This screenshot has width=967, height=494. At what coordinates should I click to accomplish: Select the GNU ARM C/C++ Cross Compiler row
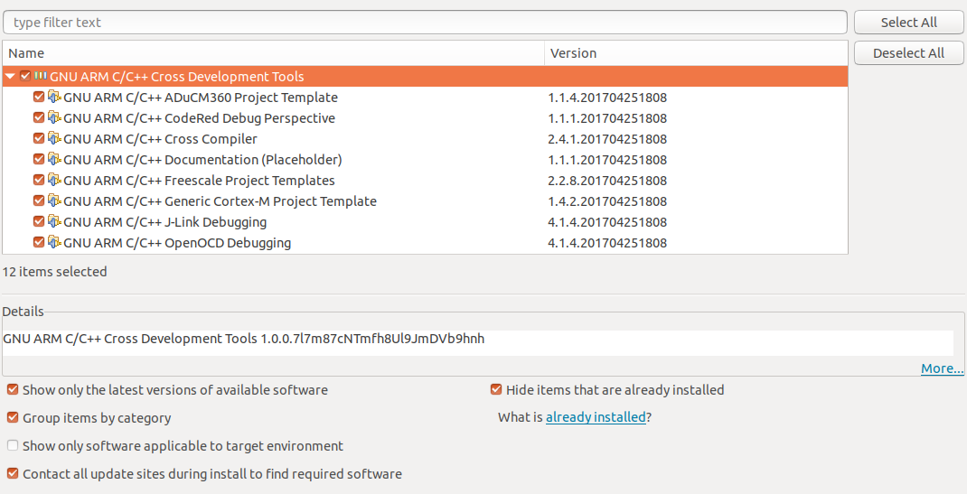point(425,138)
